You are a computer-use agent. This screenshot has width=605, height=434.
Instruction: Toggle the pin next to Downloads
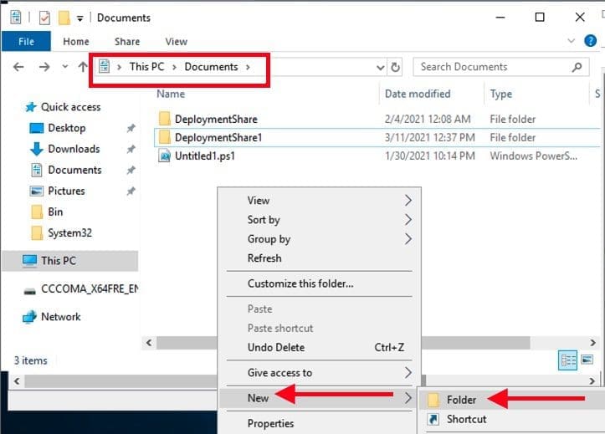131,149
